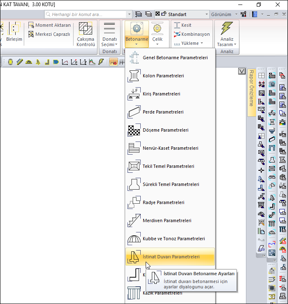The height and width of the screenshot is (304, 288).
Task: Open Çakışma Kontrolü tool
Action: [86, 34]
